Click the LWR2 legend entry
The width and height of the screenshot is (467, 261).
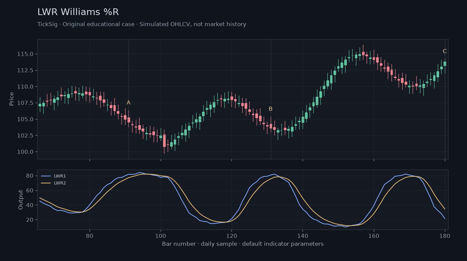point(54,183)
